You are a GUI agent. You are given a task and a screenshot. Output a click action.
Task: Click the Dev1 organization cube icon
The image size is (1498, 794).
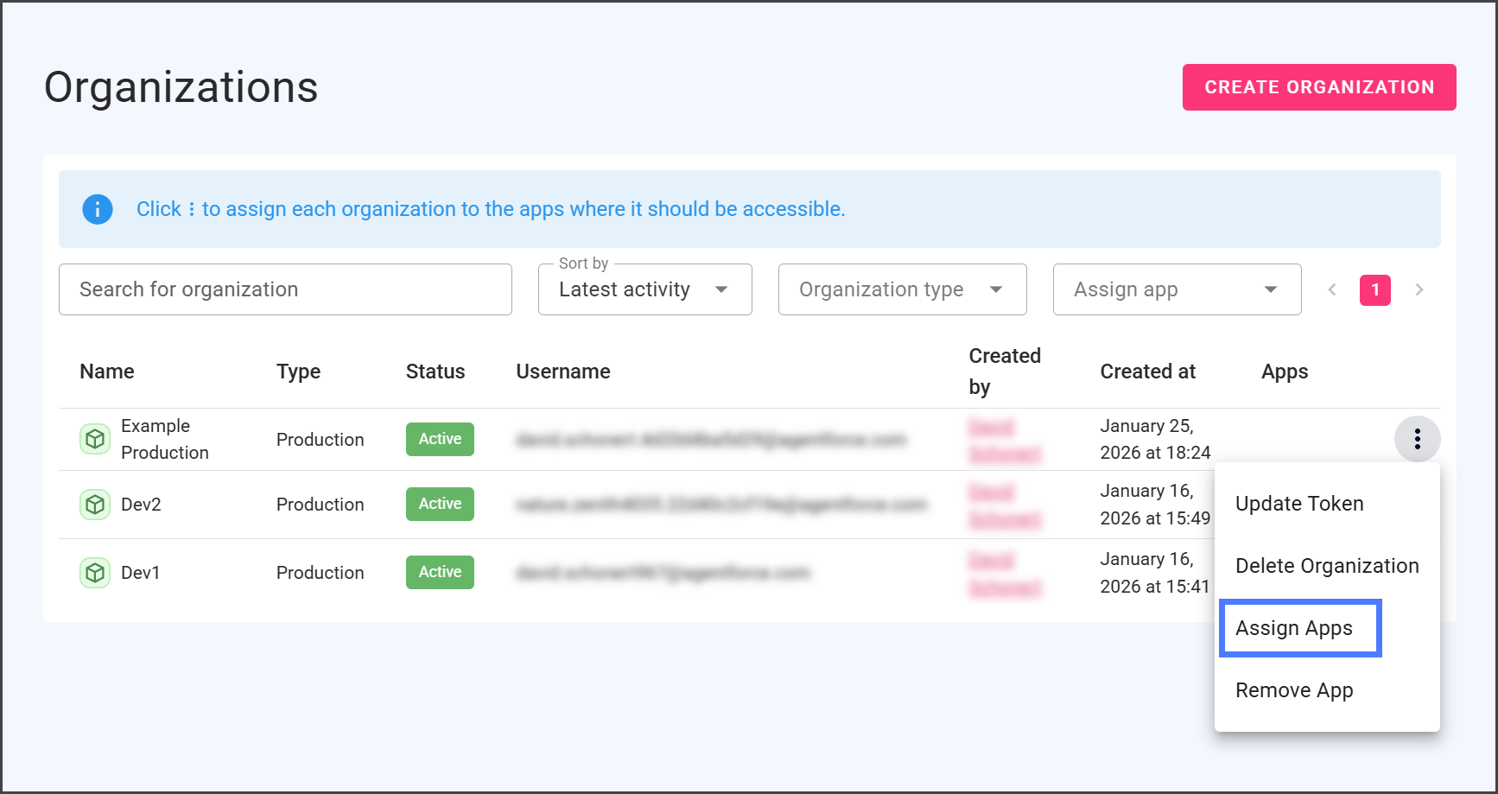[95, 573]
